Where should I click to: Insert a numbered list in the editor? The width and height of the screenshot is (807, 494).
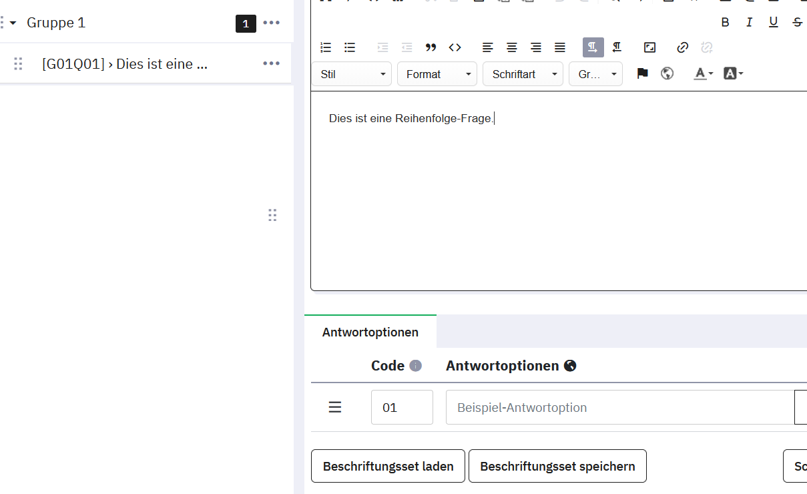click(x=326, y=47)
